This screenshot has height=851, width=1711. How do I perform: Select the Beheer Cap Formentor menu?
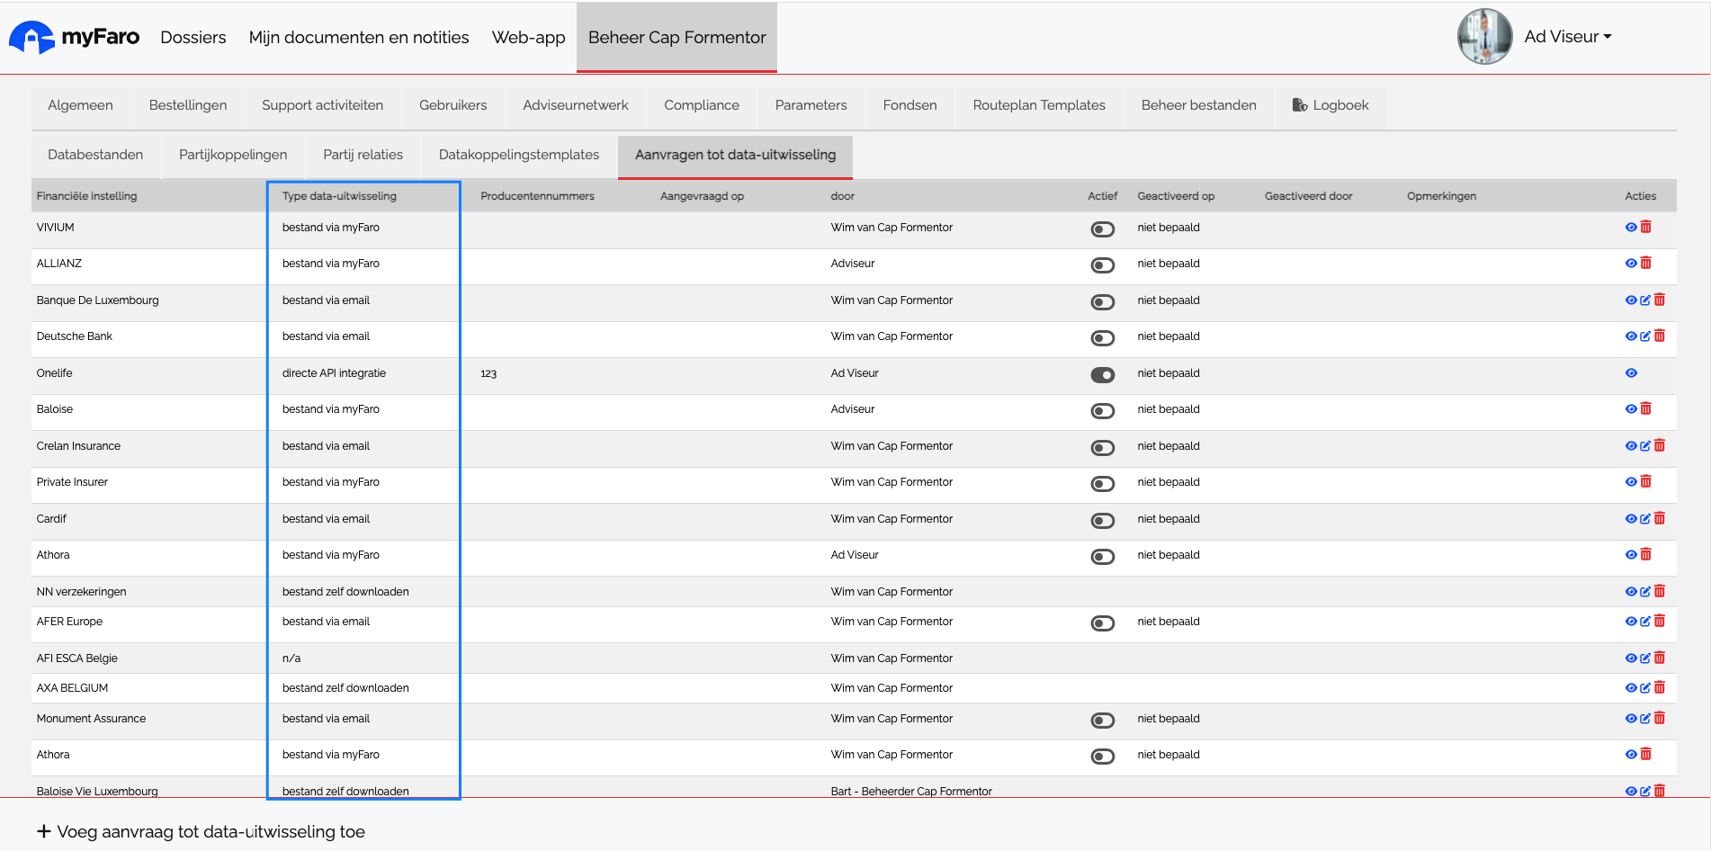pyautogui.click(x=676, y=37)
